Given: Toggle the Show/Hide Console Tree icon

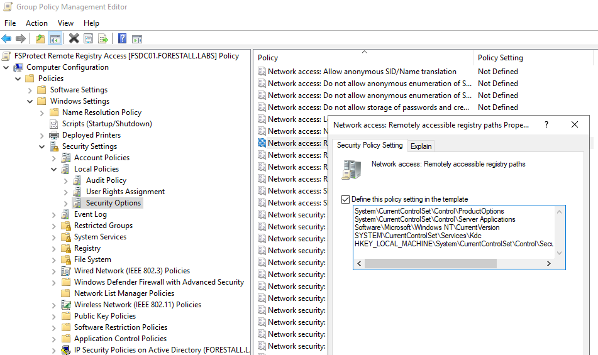Looking at the screenshot, I should coord(55,38).
